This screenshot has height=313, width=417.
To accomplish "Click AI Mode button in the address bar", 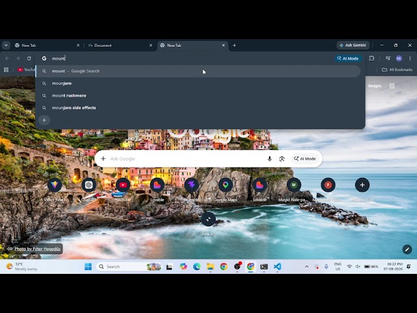I will [348, 59].
